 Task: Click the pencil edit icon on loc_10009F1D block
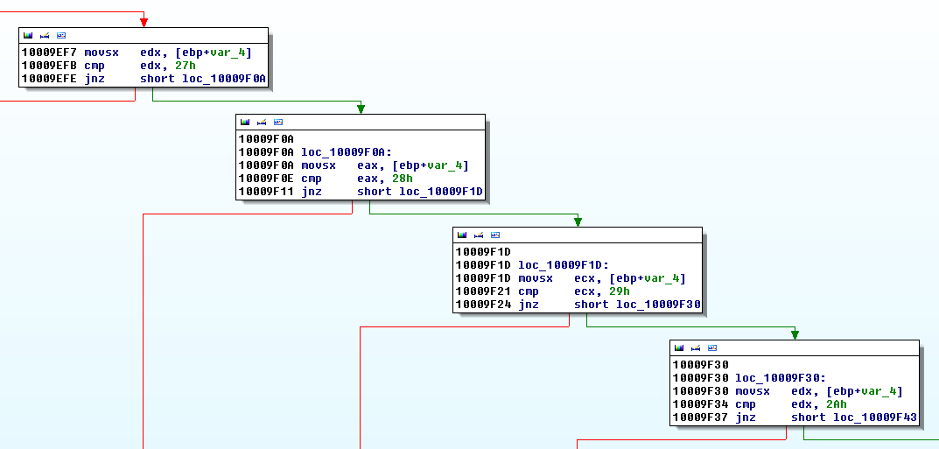(479, 235)
